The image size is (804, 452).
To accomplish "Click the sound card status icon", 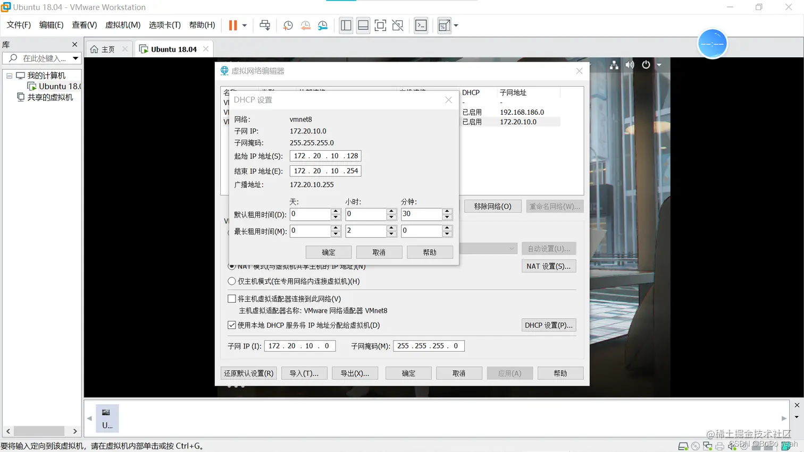I will (x=732, y=446).
